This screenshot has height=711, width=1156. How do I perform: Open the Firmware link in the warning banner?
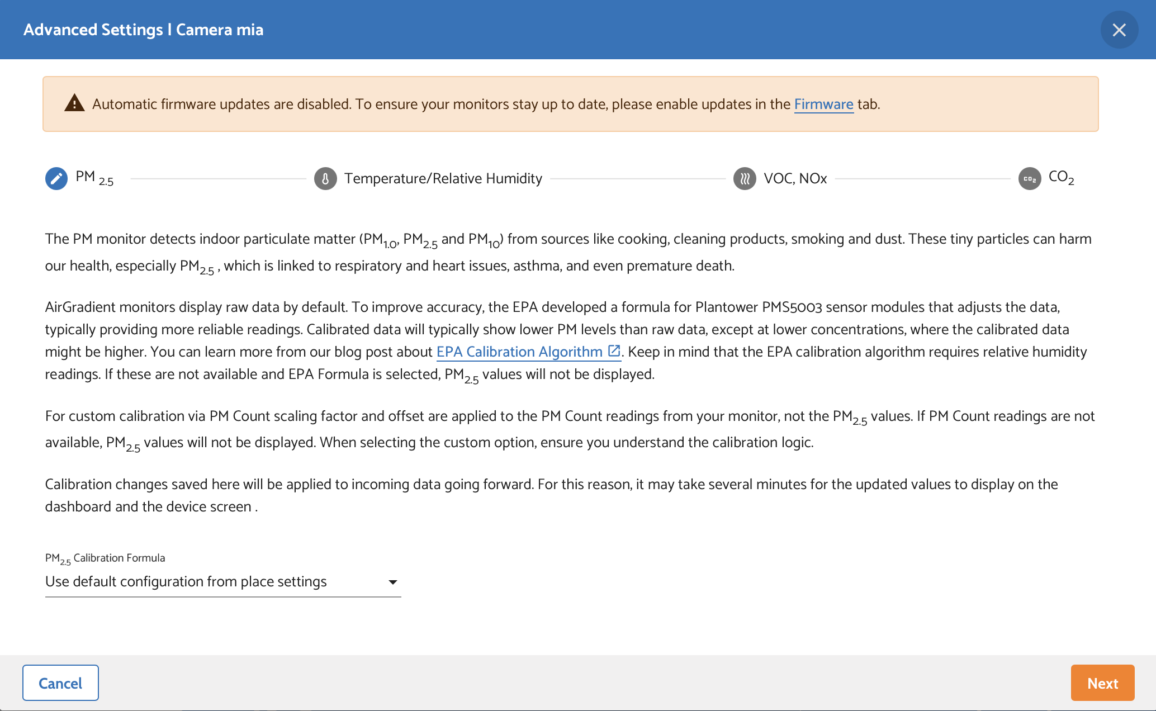pos(823,105)
